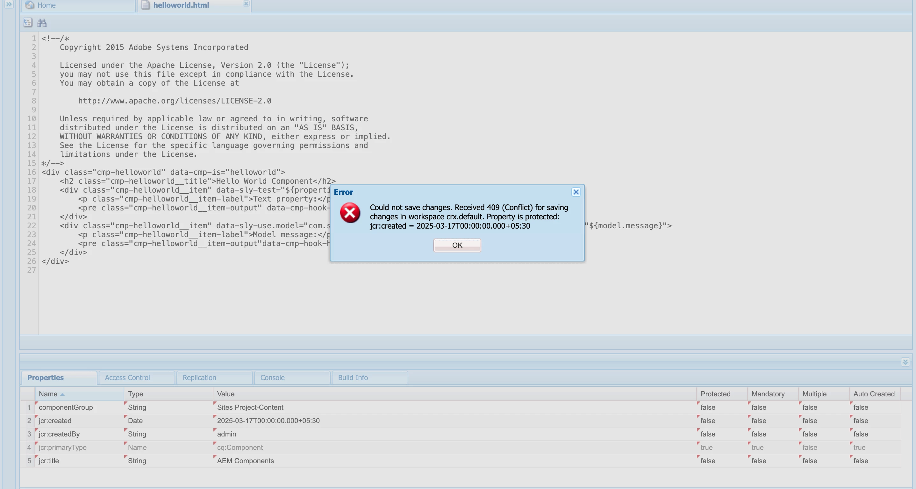The width and height of the screenshot is (916, 489).
Task: Click the jcr:title value AEM Components
Action: 245,461
